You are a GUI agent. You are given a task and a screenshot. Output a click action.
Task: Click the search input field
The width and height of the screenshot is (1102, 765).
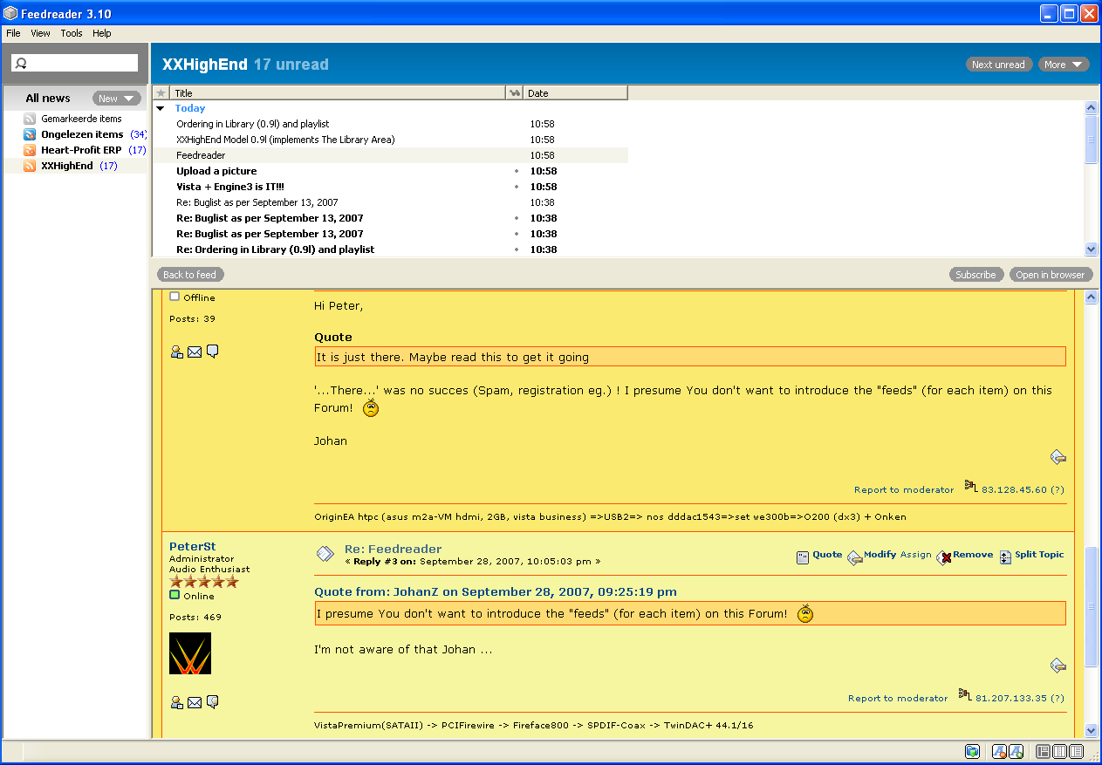75,64
